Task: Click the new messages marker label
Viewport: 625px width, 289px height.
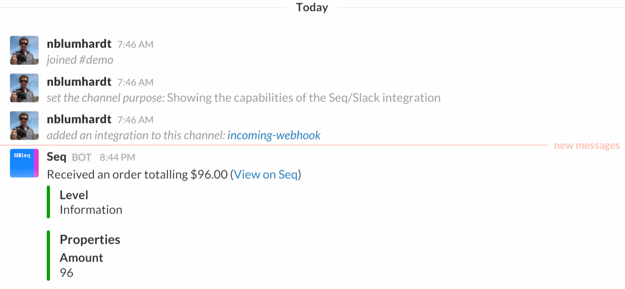Action: (x=587, y=146)
